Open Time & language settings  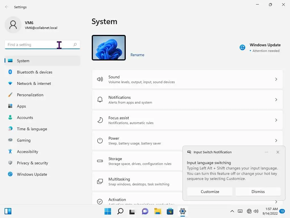[42, 129]
